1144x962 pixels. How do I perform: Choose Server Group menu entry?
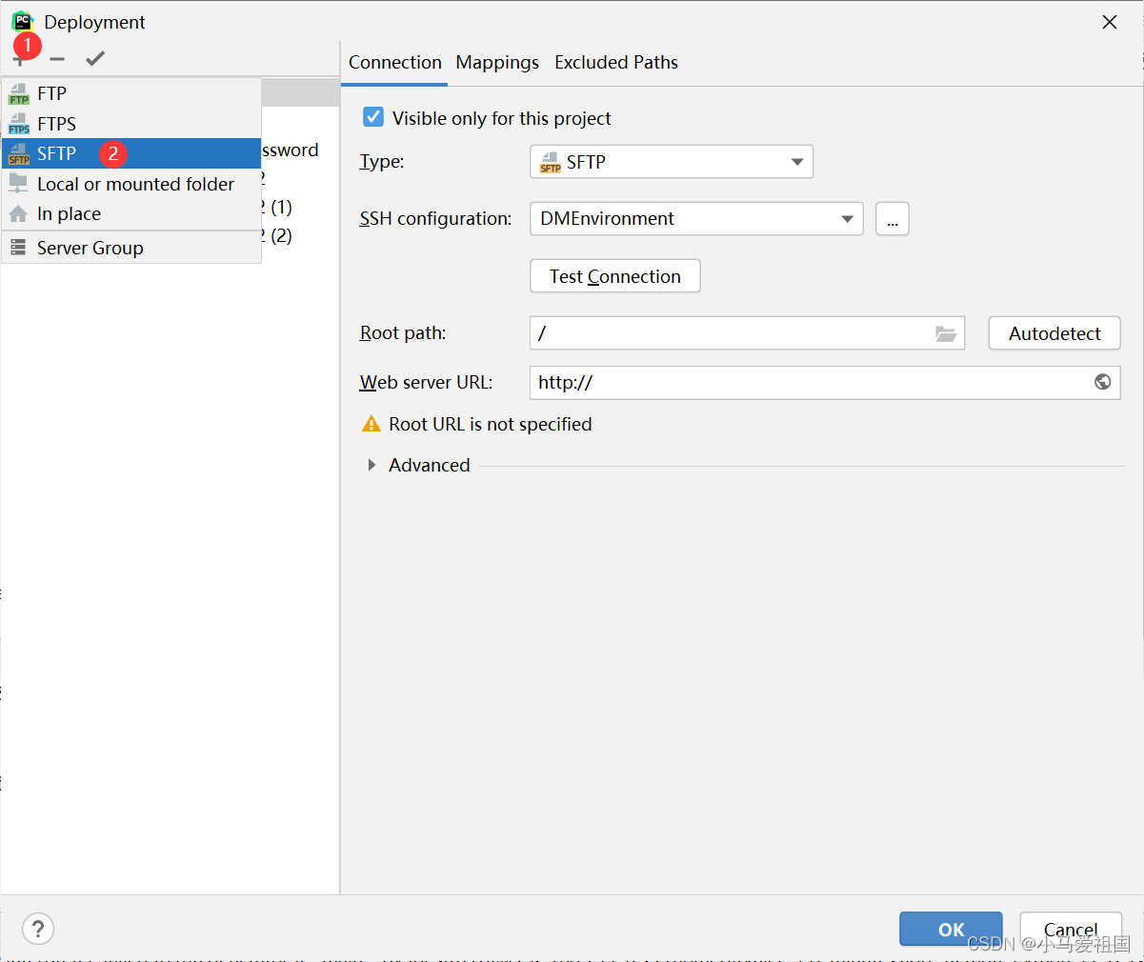coord(131,248)
